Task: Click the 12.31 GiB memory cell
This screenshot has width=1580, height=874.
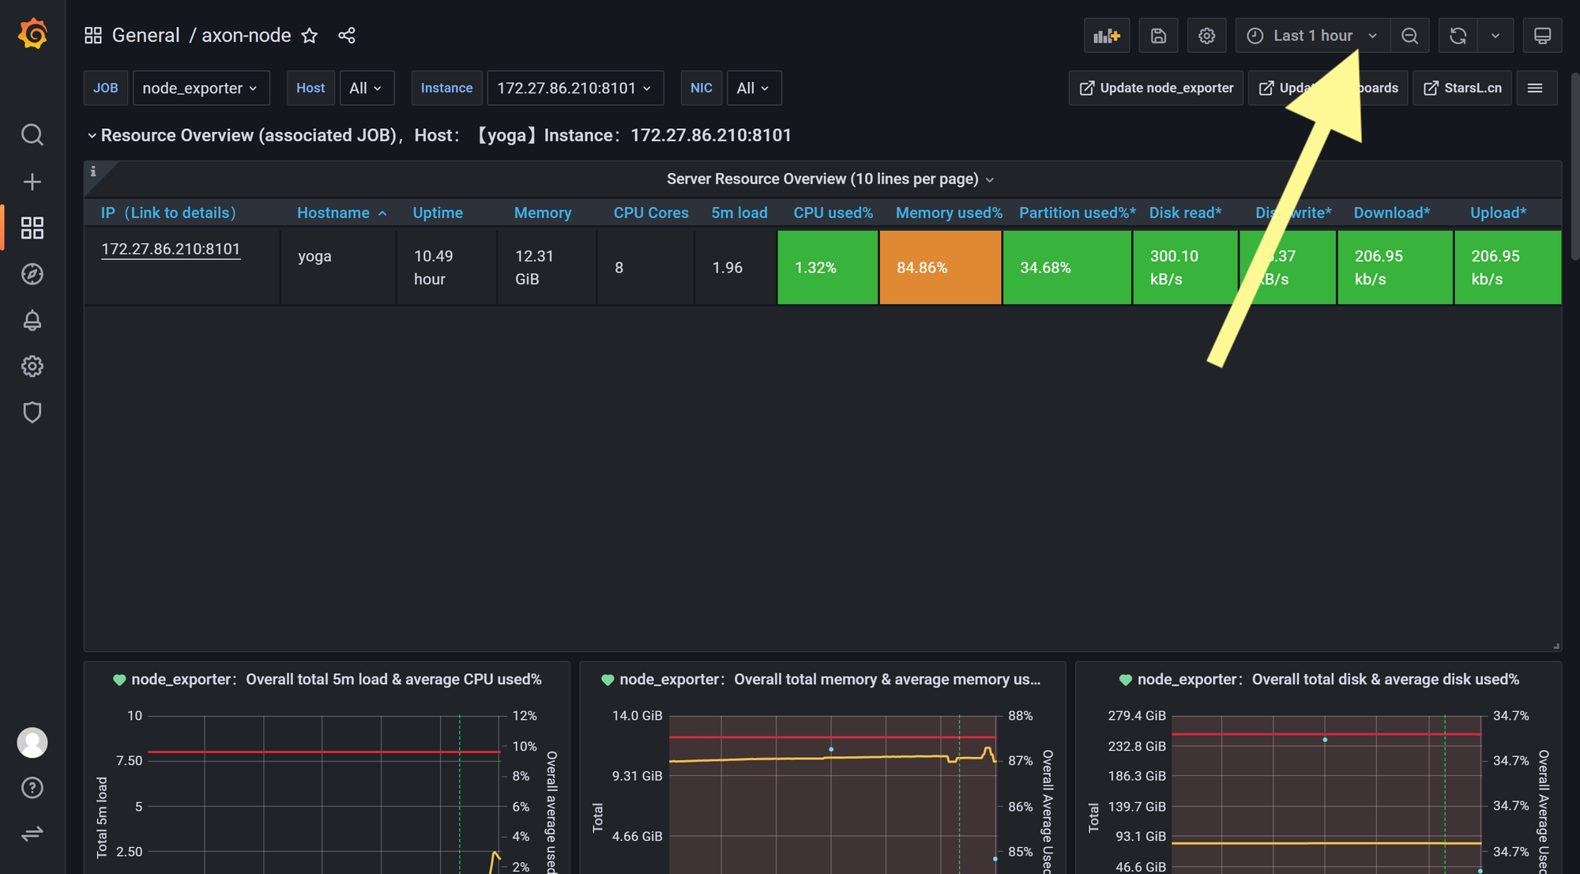Action: pos(547,267)
